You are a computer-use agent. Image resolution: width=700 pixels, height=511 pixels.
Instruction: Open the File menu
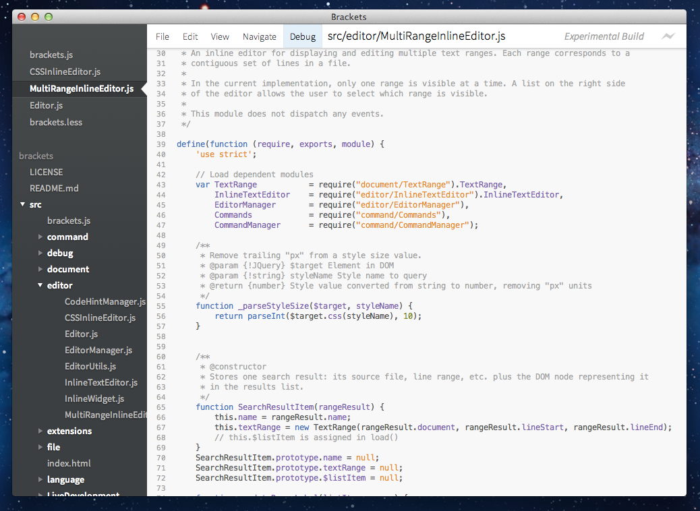click(162, 36)
